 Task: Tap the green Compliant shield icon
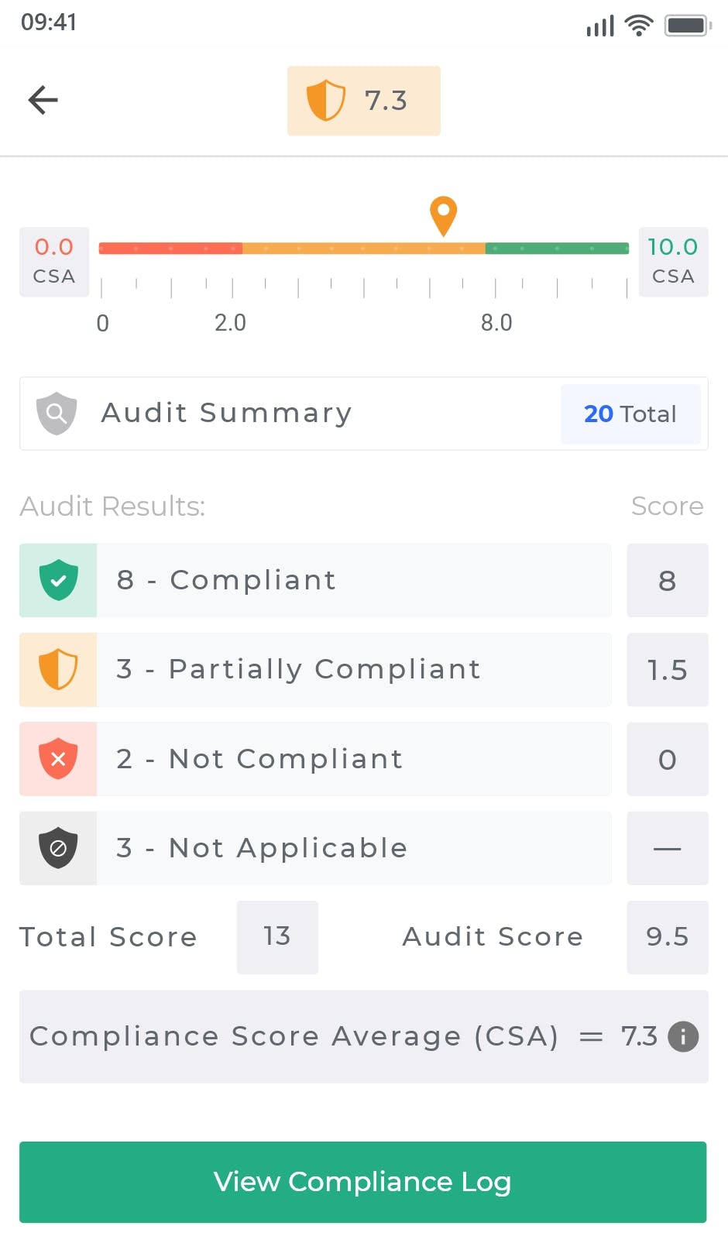point(58,580)
